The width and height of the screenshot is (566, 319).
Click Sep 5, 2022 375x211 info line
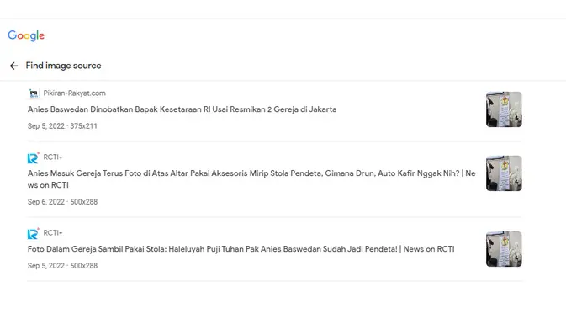tap(62, 126)
